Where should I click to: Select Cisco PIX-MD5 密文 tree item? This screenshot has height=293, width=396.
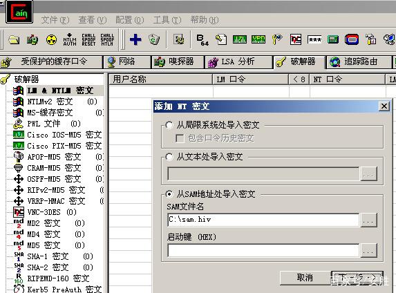[x=65, y=146]
